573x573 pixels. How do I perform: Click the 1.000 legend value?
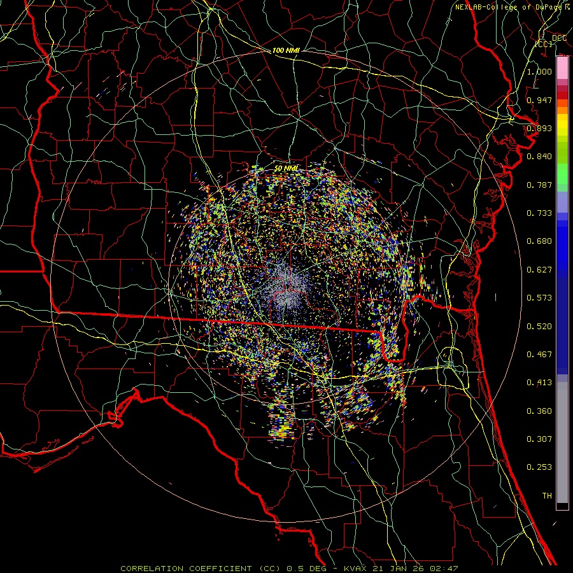click(x=539, y=71)
